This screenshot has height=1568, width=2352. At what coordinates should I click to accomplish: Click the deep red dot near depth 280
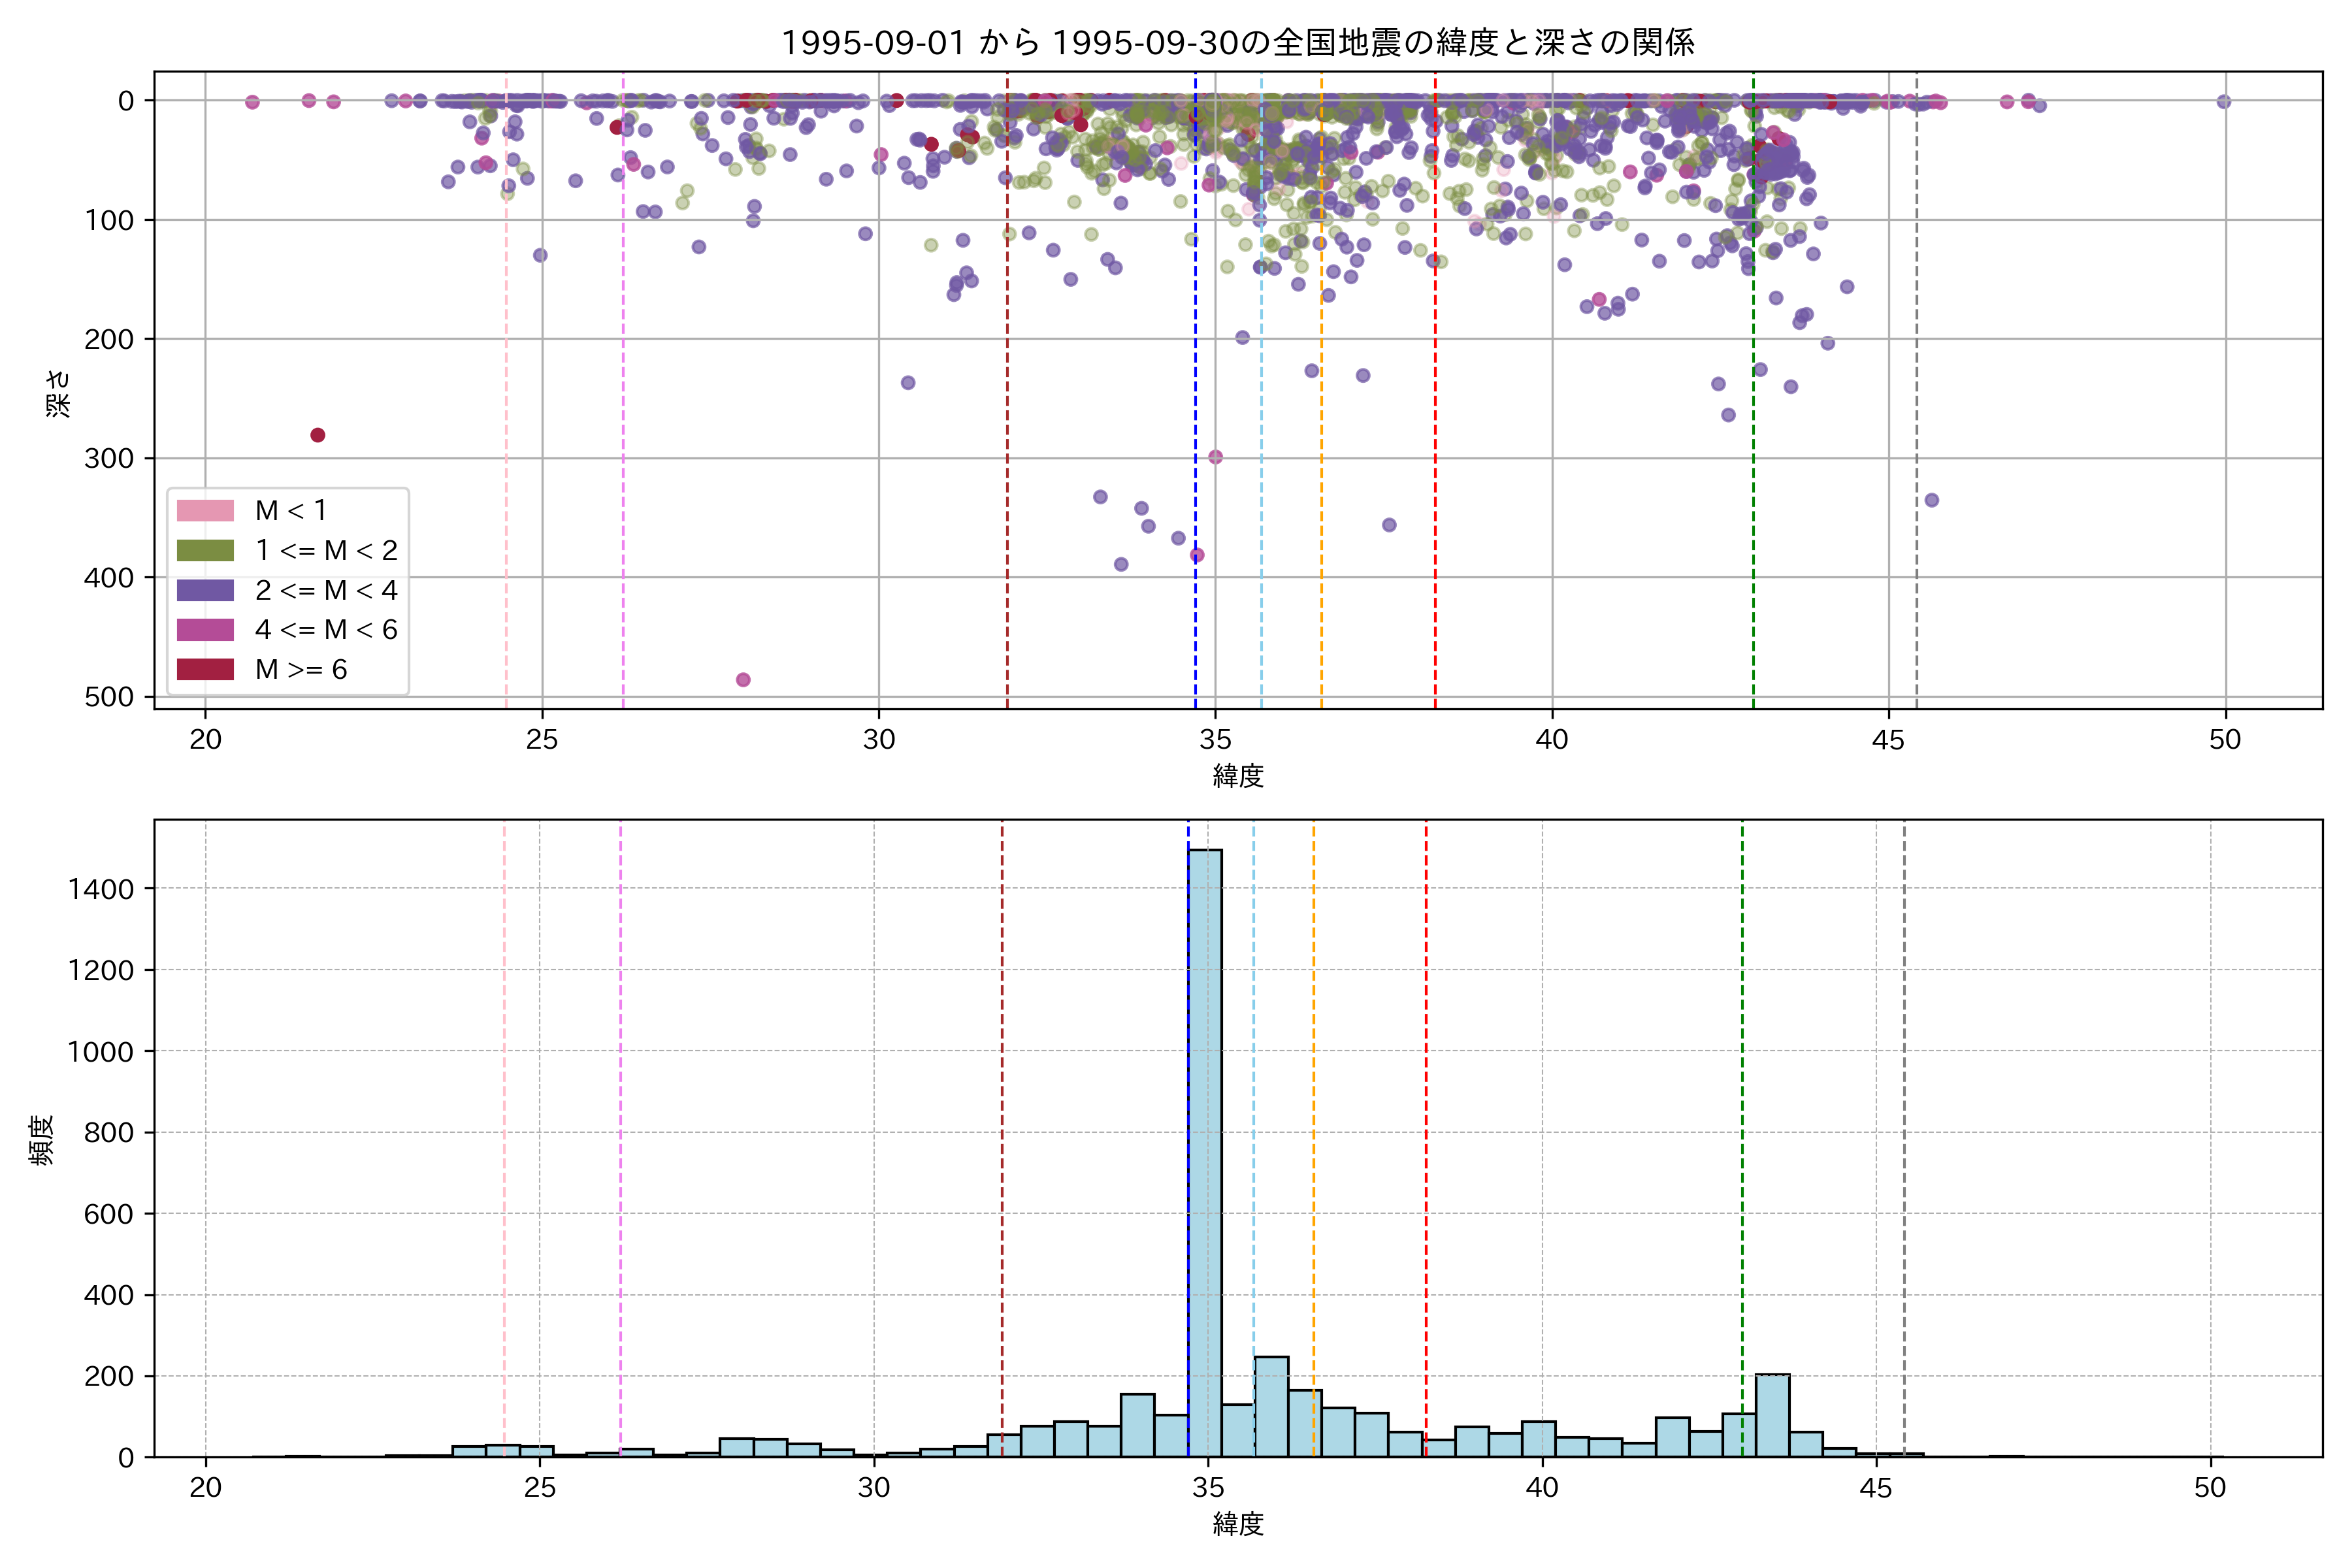coord(318,435)
